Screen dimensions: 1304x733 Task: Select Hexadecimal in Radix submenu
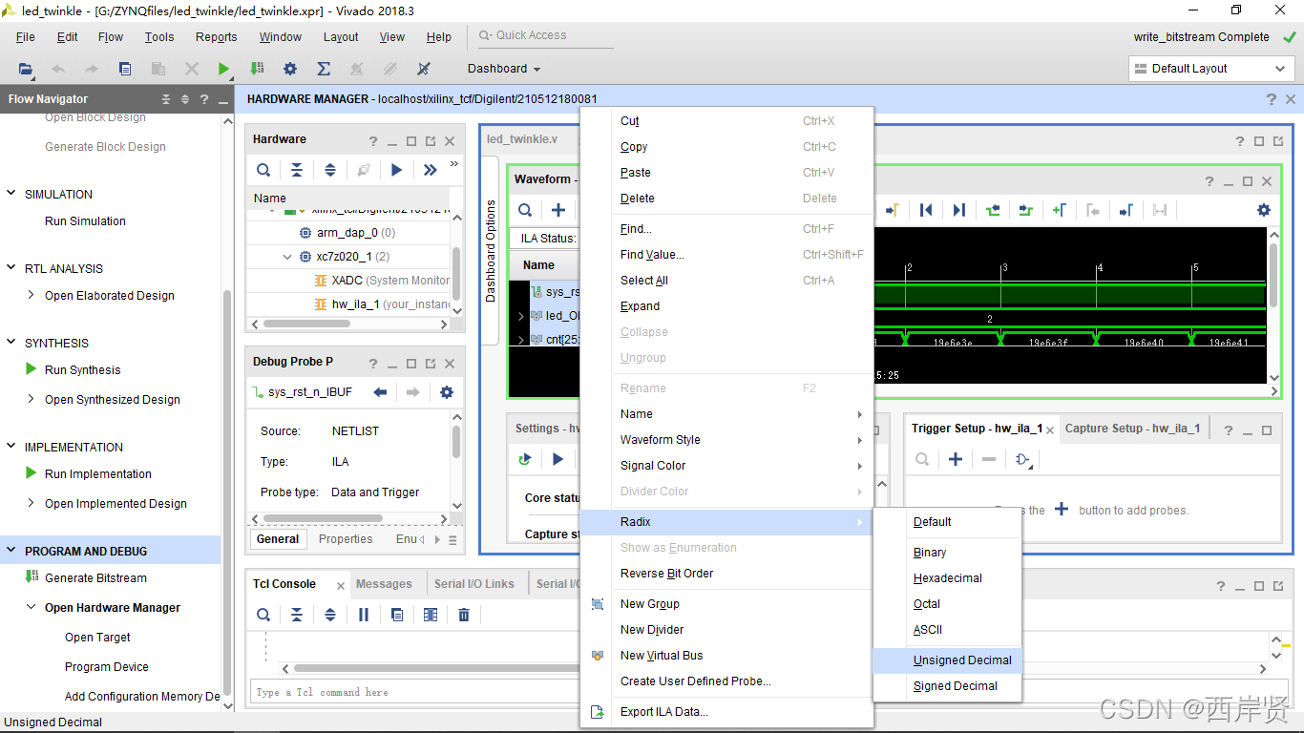tap(948, 578)
